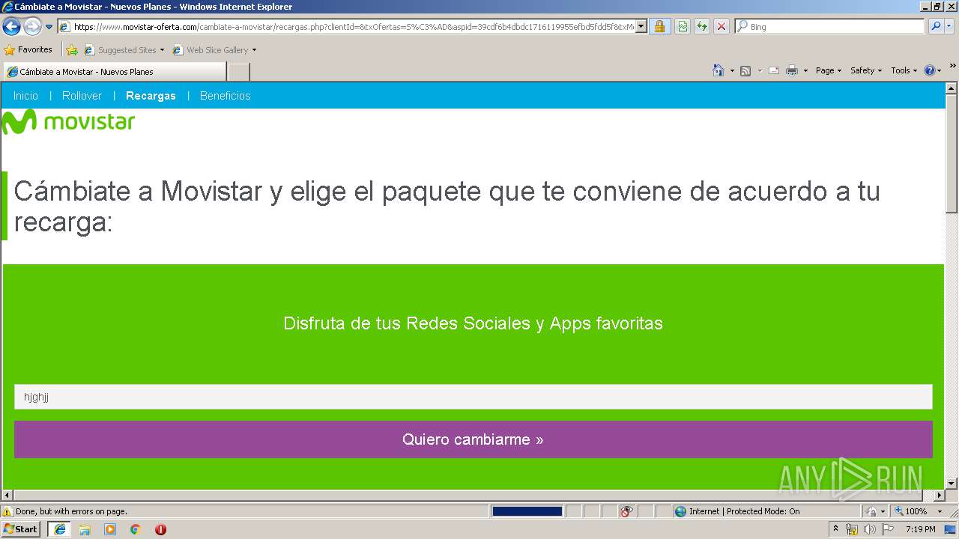The height and width of the screenshot is (539, 959).
Task: Open the search provider dropdown arrow
Action: tap(949, 27)
